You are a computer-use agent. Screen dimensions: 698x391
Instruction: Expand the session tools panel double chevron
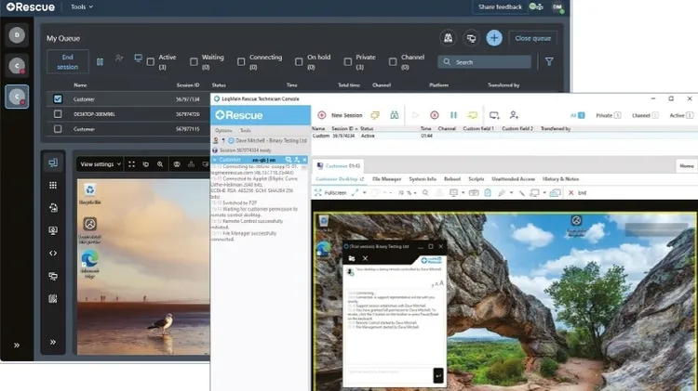coord(53,342)
